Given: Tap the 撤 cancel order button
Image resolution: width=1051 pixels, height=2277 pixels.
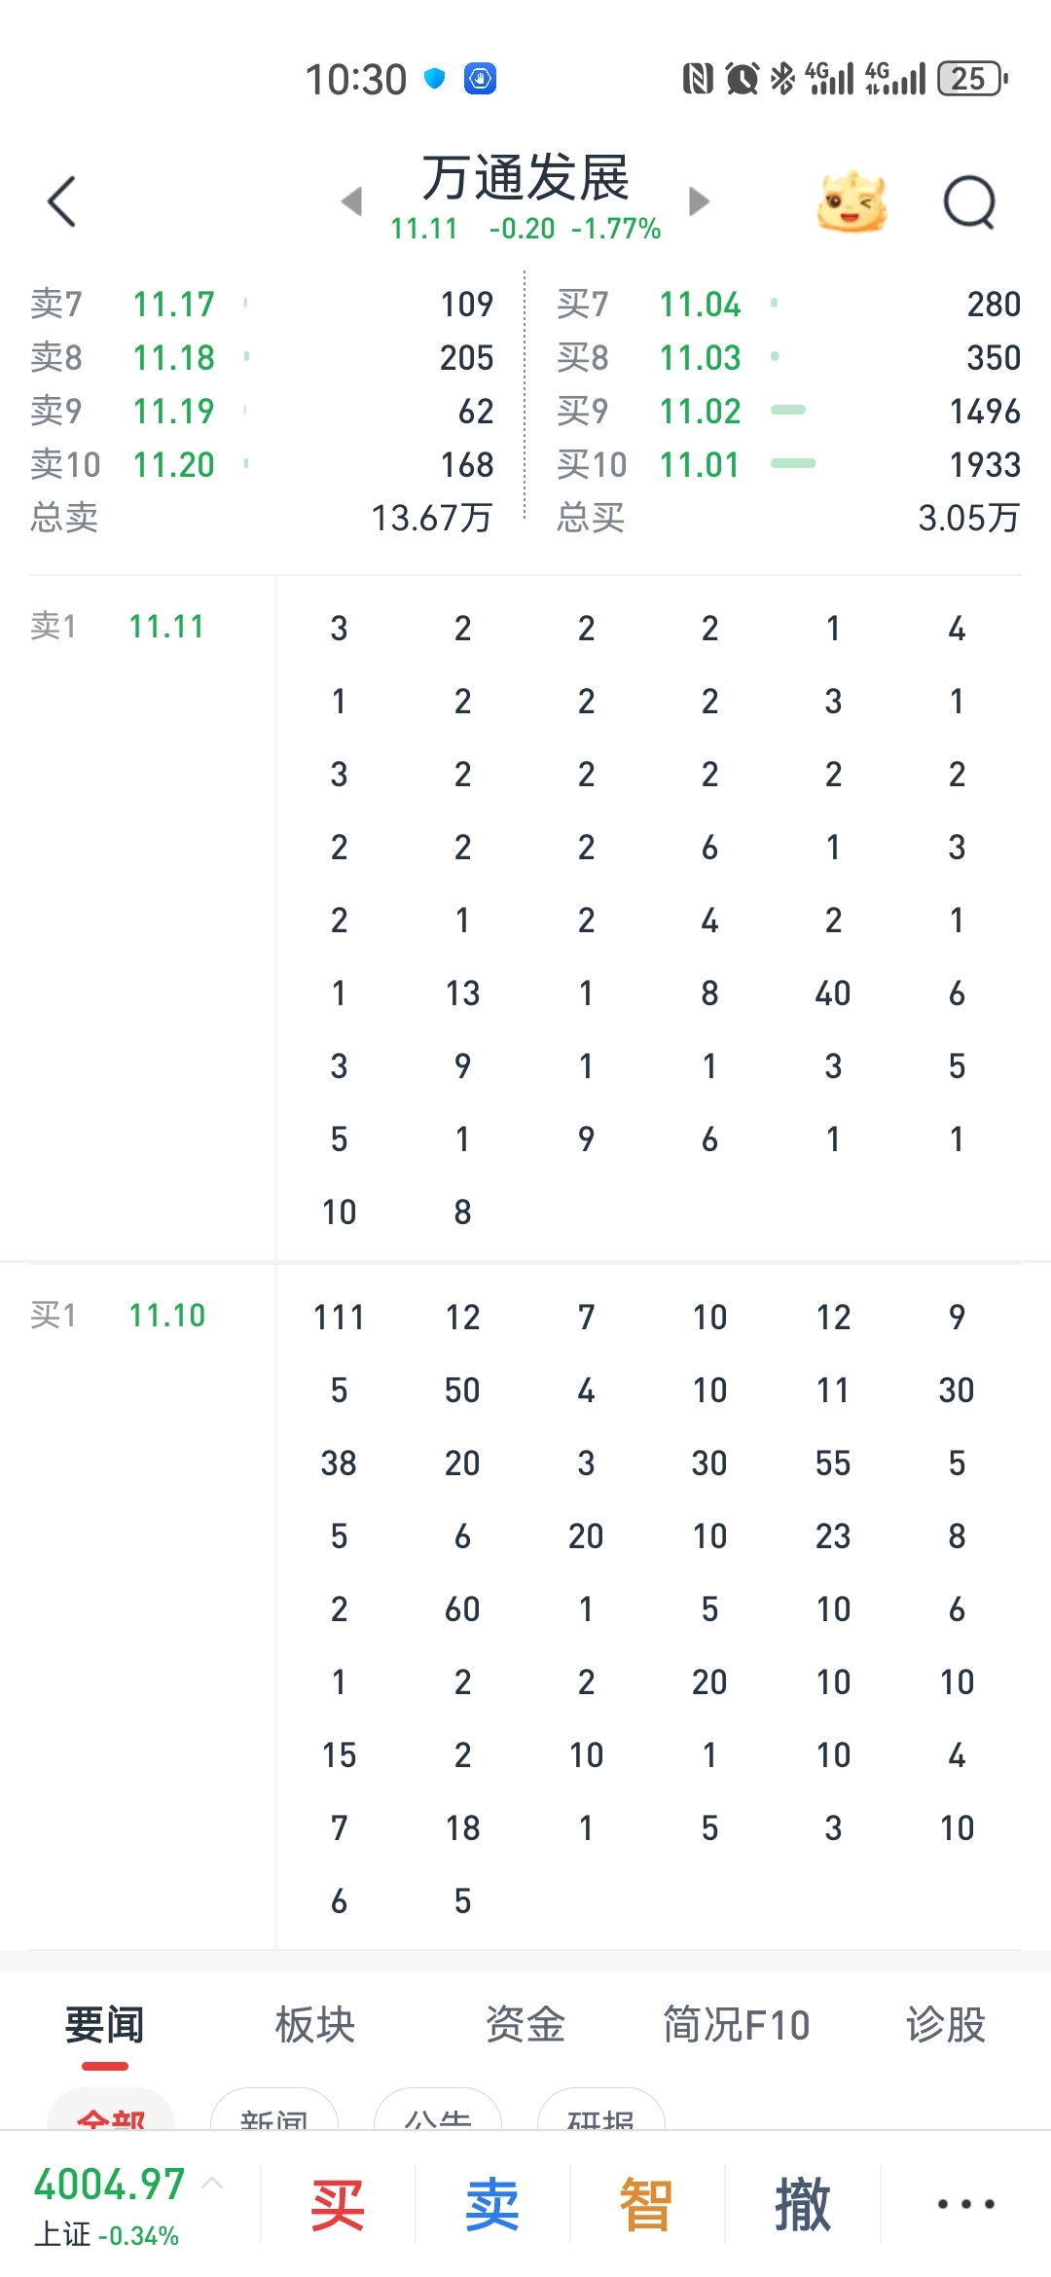Looking at the screenshot, I should coord(802,2204).
